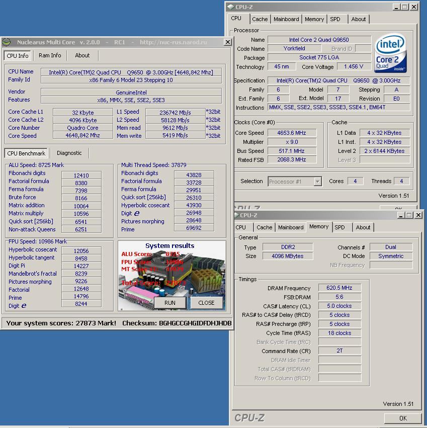The height and width of the screenshot is (428, 427).
Task: Click the Core Cache L1 value 32 Kbyte
Action: pos(82,113)
